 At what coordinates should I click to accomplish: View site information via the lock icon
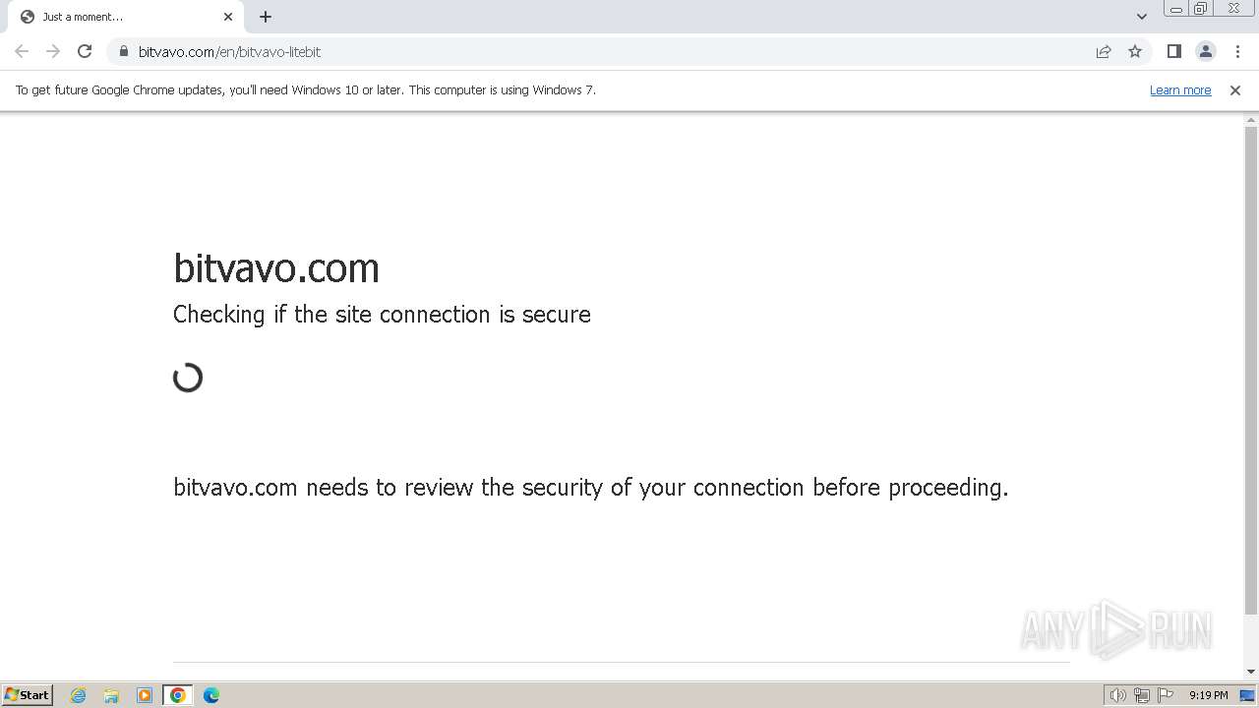124,51
